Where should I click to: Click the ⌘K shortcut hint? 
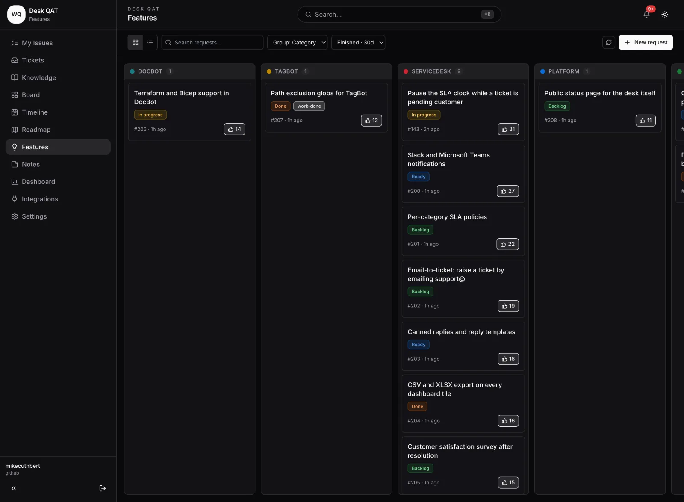(487, 15)
